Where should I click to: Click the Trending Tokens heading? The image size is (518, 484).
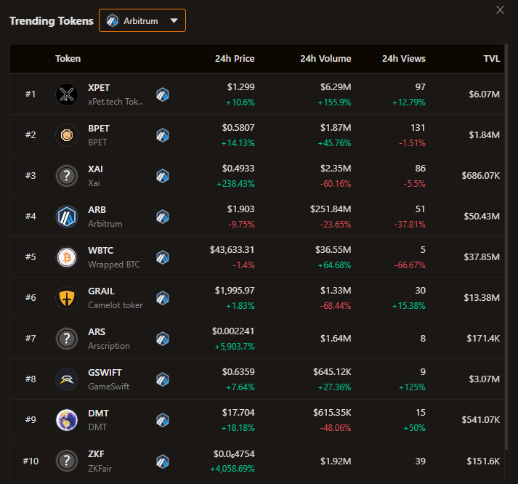pos(52,21)
